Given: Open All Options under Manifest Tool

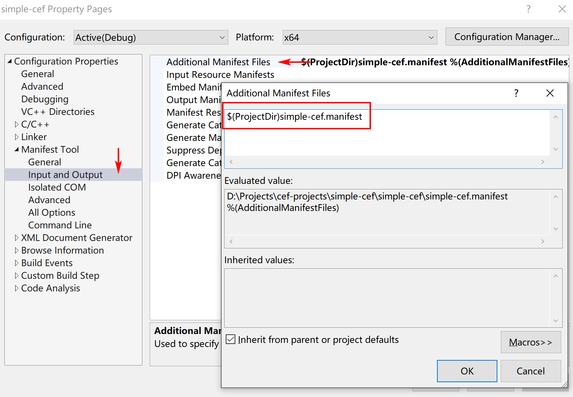Looking at the screenshot, I should pos(52,212).
